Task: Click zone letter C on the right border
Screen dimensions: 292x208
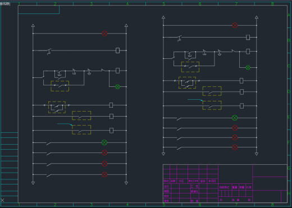Action: point(289,66)
